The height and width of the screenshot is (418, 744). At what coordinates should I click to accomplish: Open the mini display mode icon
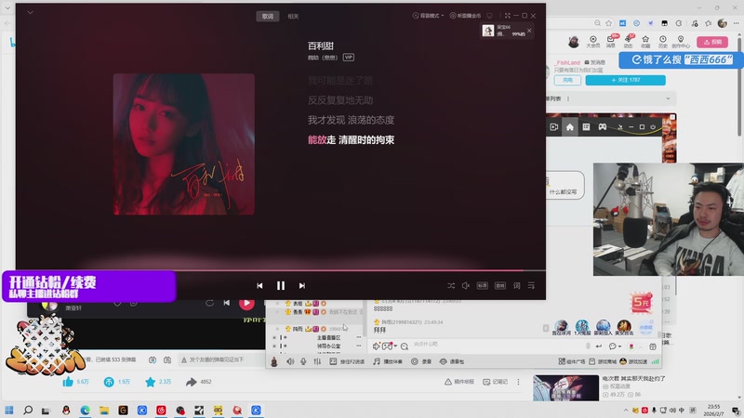pyautogui.click(x=489, y=16)
